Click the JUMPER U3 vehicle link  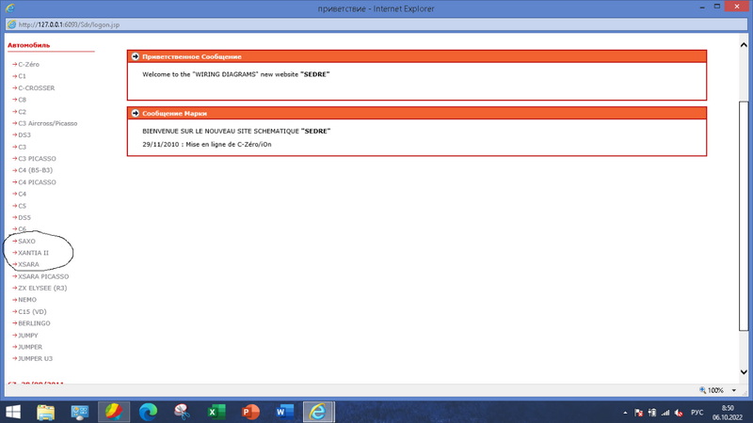(x=35, y=358)
